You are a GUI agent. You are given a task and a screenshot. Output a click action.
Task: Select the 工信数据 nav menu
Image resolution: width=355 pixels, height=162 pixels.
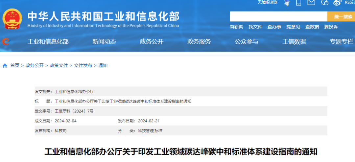click(294, 42)
